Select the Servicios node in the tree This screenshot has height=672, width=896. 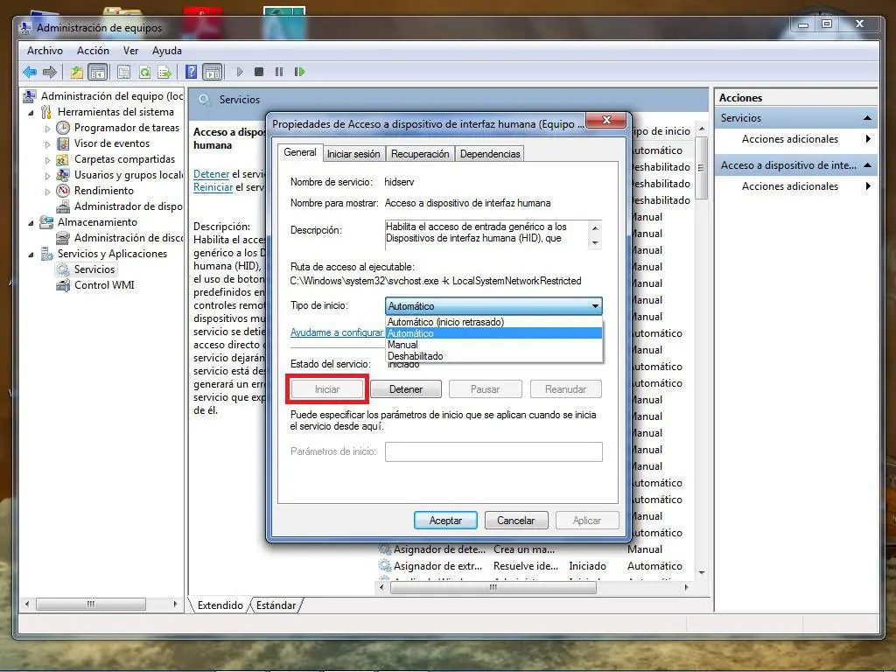[x=94, y=269]
